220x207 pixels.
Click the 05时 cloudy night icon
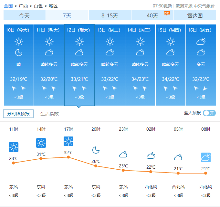coord(178,157)
